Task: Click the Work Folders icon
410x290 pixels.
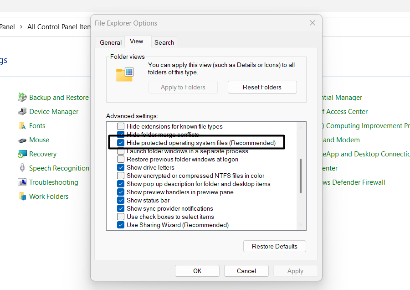Action: click(22, 196)
